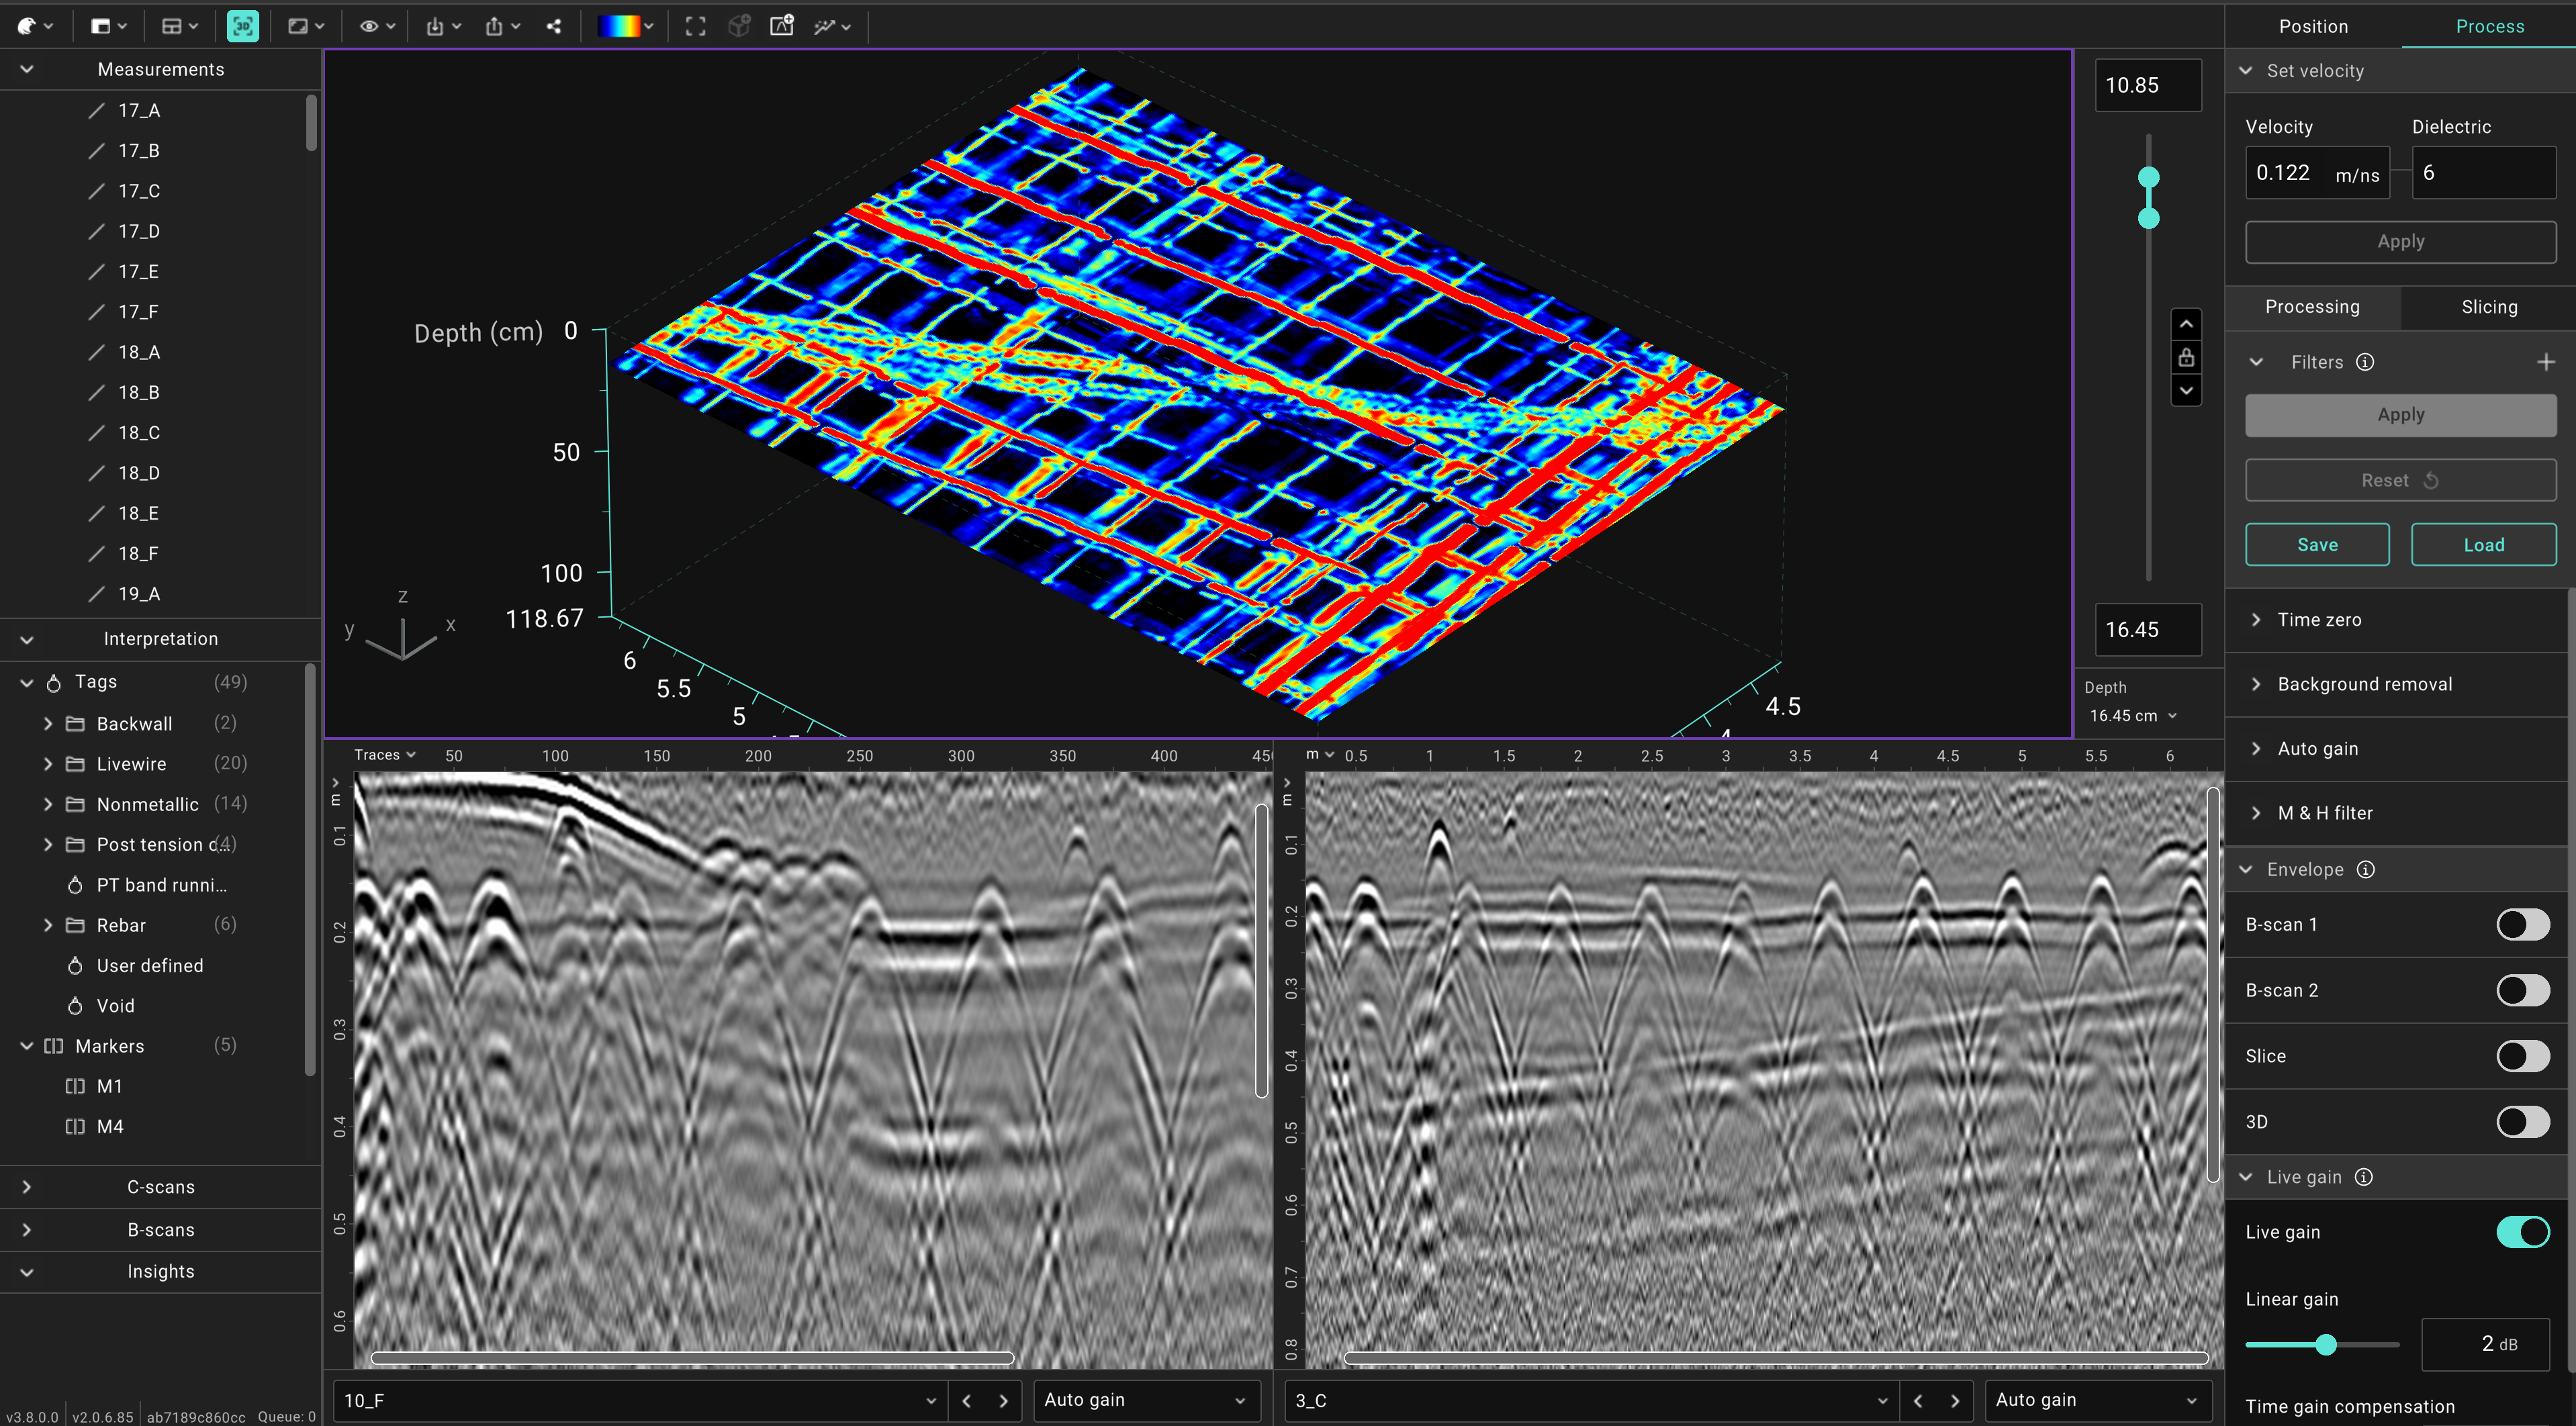Expand the Livewire tag folder
Image resolution: width=2576 pixels, height=1426 pixels.
47,764
